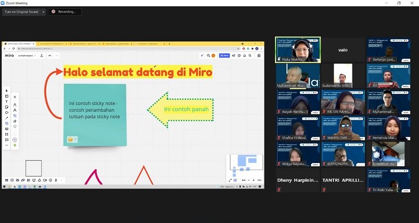This screenshot has width=419, height=223.
Task: Open a new browser tab with plus
Action: pos(169,44)
